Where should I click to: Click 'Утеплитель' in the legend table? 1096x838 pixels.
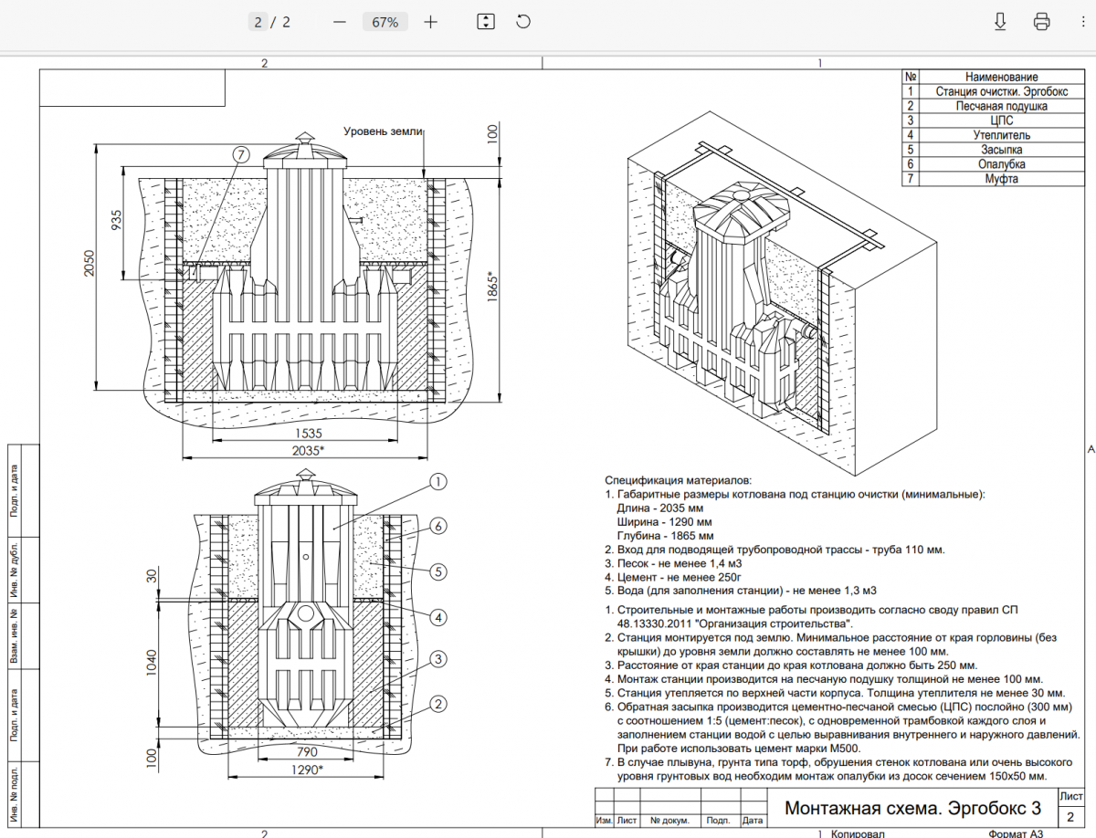coord(1002,135)
